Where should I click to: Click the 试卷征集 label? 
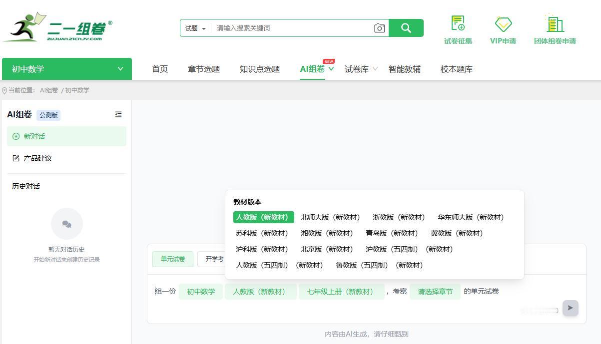[458, 41]
